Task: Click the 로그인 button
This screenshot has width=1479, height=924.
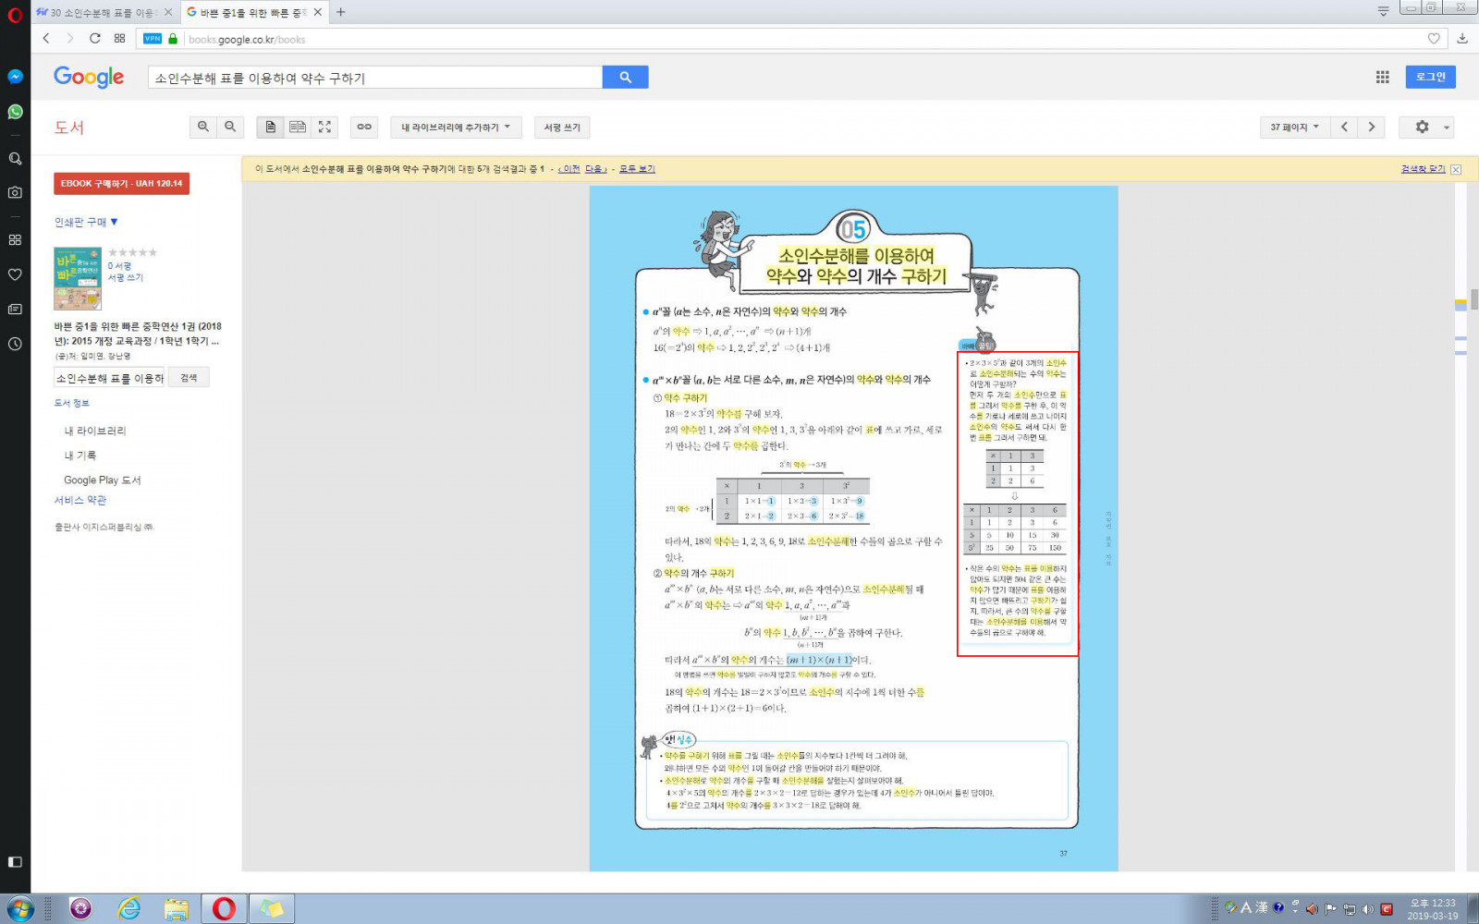Action: [x=1430, y=77]
